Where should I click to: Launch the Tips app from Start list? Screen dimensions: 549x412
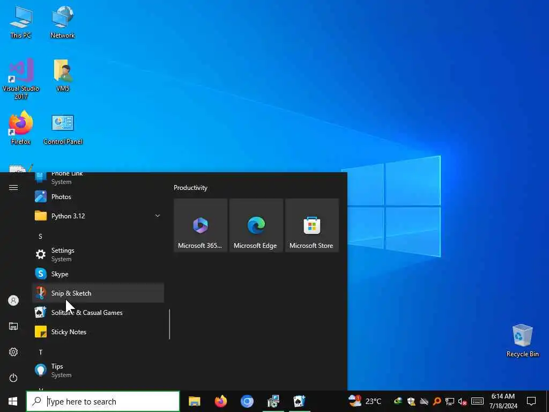pos(98,370)
